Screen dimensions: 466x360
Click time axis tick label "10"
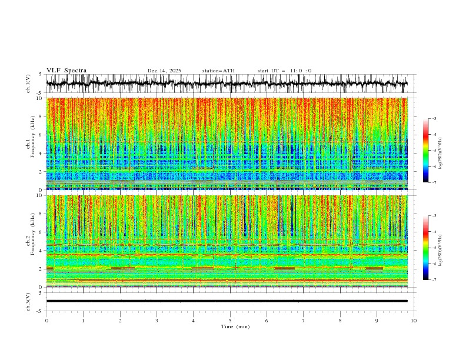pyautogui.click(x=414, y=321)
